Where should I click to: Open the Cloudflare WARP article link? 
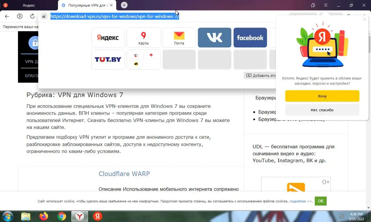pyautogui.click(x=124, y=174)
